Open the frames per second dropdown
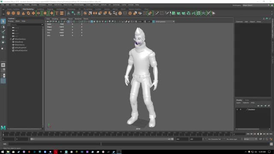Viewport: 274px width, 154px height. coord(250,139)
